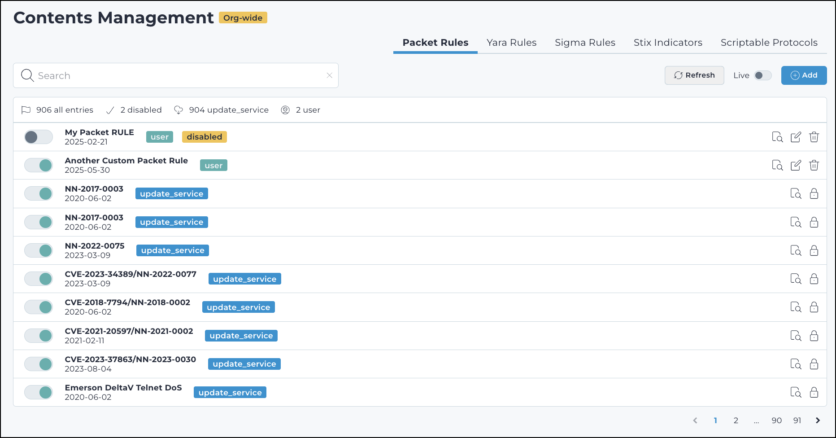Go to the previous page arrow
This screenshot has height=438, width=836.
[x=695, y=420]
